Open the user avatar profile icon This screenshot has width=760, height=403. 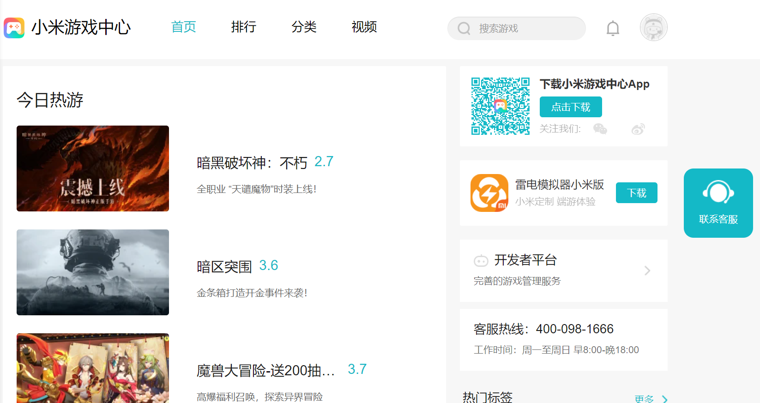(653, 27)
